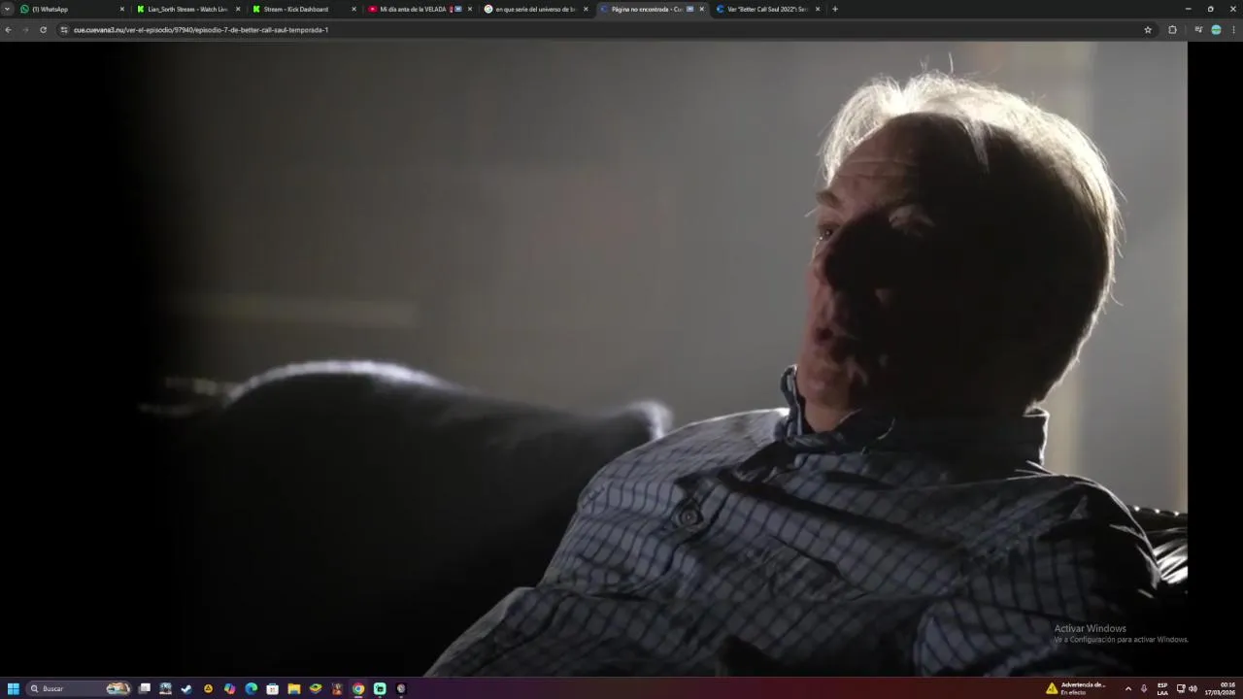The image size is (1243, 699).
Task: Close the Mi día antes de la VELADA tab
Action: [470, 9]
